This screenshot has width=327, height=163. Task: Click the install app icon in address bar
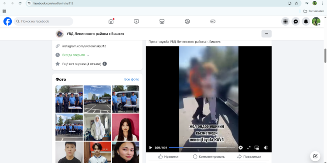tap(289, 3)
